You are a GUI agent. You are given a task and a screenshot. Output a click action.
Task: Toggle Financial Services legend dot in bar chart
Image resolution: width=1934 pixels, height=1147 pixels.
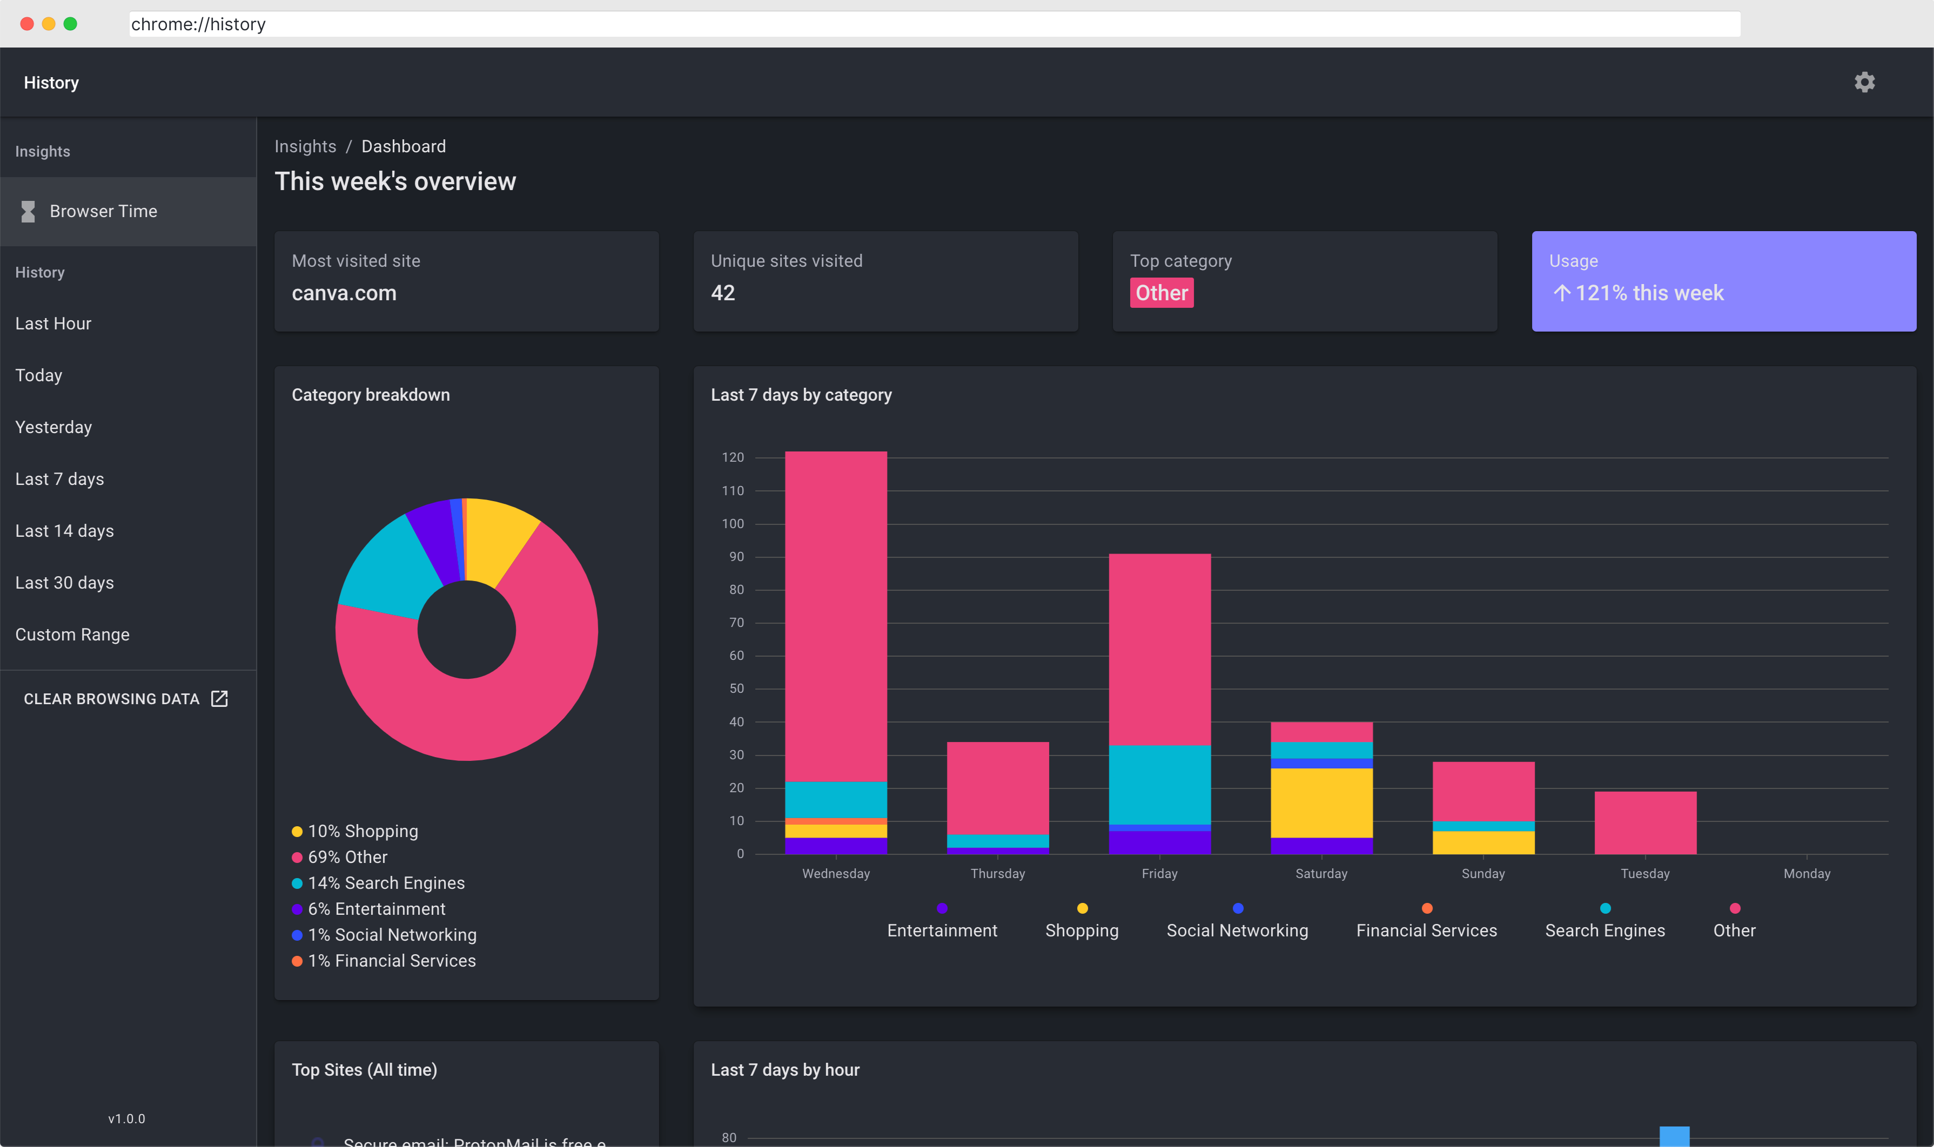[1426, 908]
